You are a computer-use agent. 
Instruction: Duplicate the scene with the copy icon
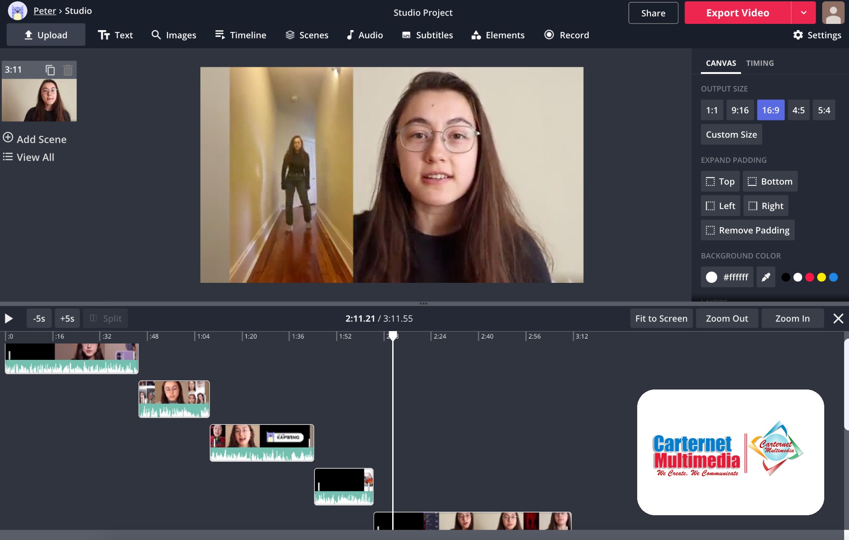50,70
